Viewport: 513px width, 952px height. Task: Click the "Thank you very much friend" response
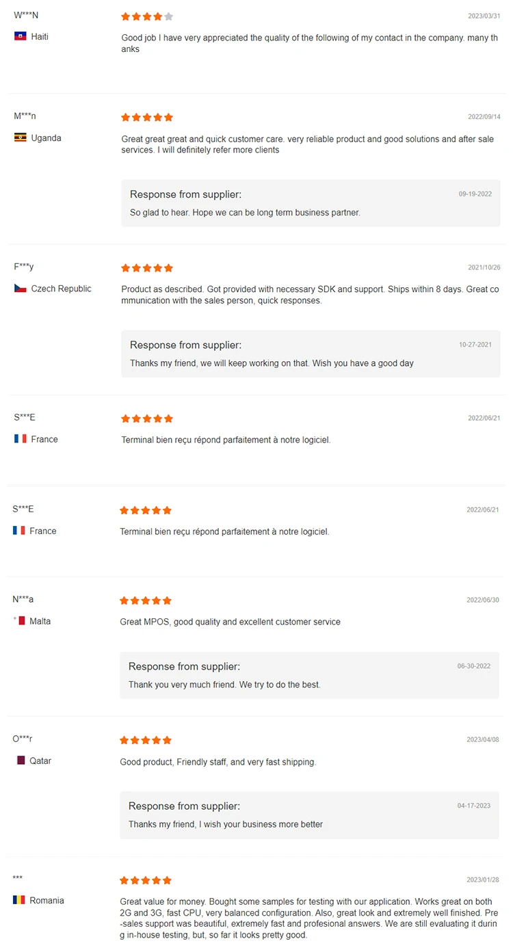(x=224, y=685)
